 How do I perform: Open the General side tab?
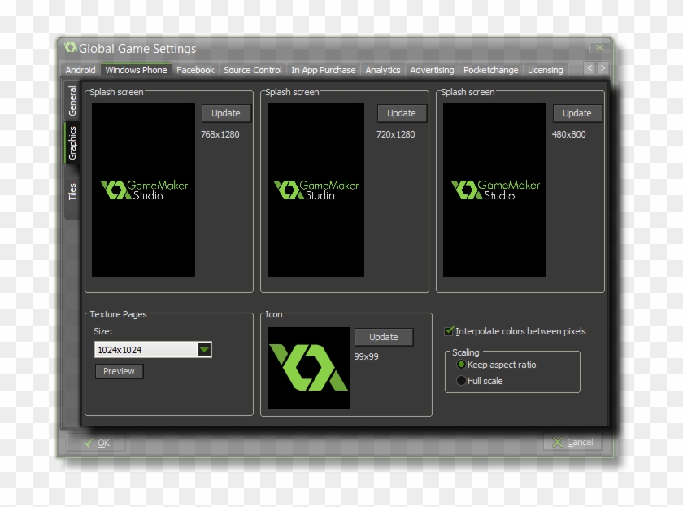click(x=72, y=102)
